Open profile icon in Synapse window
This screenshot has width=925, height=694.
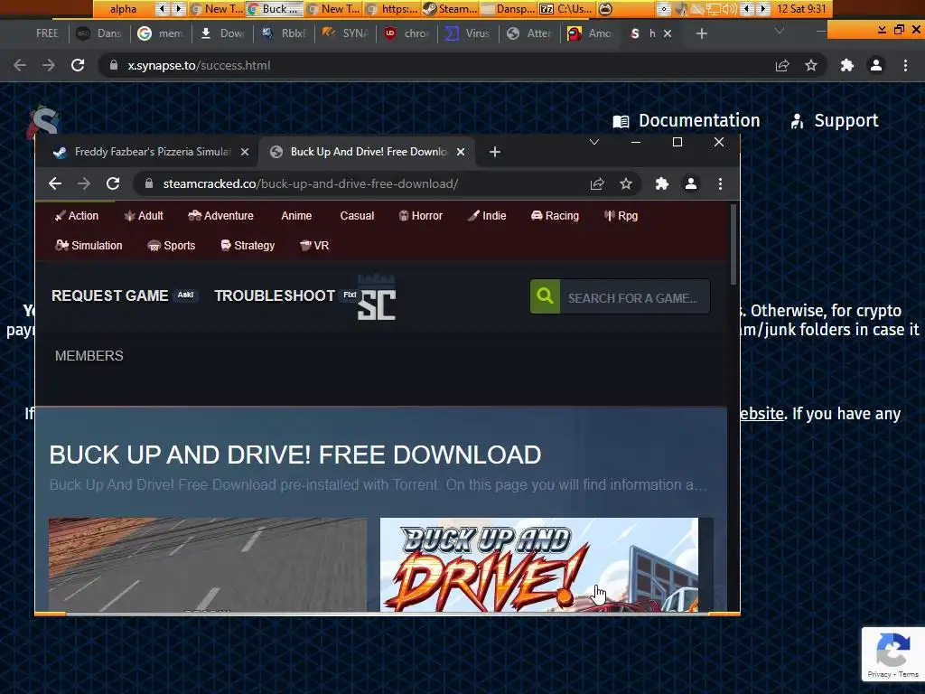[x=876, y=65]
